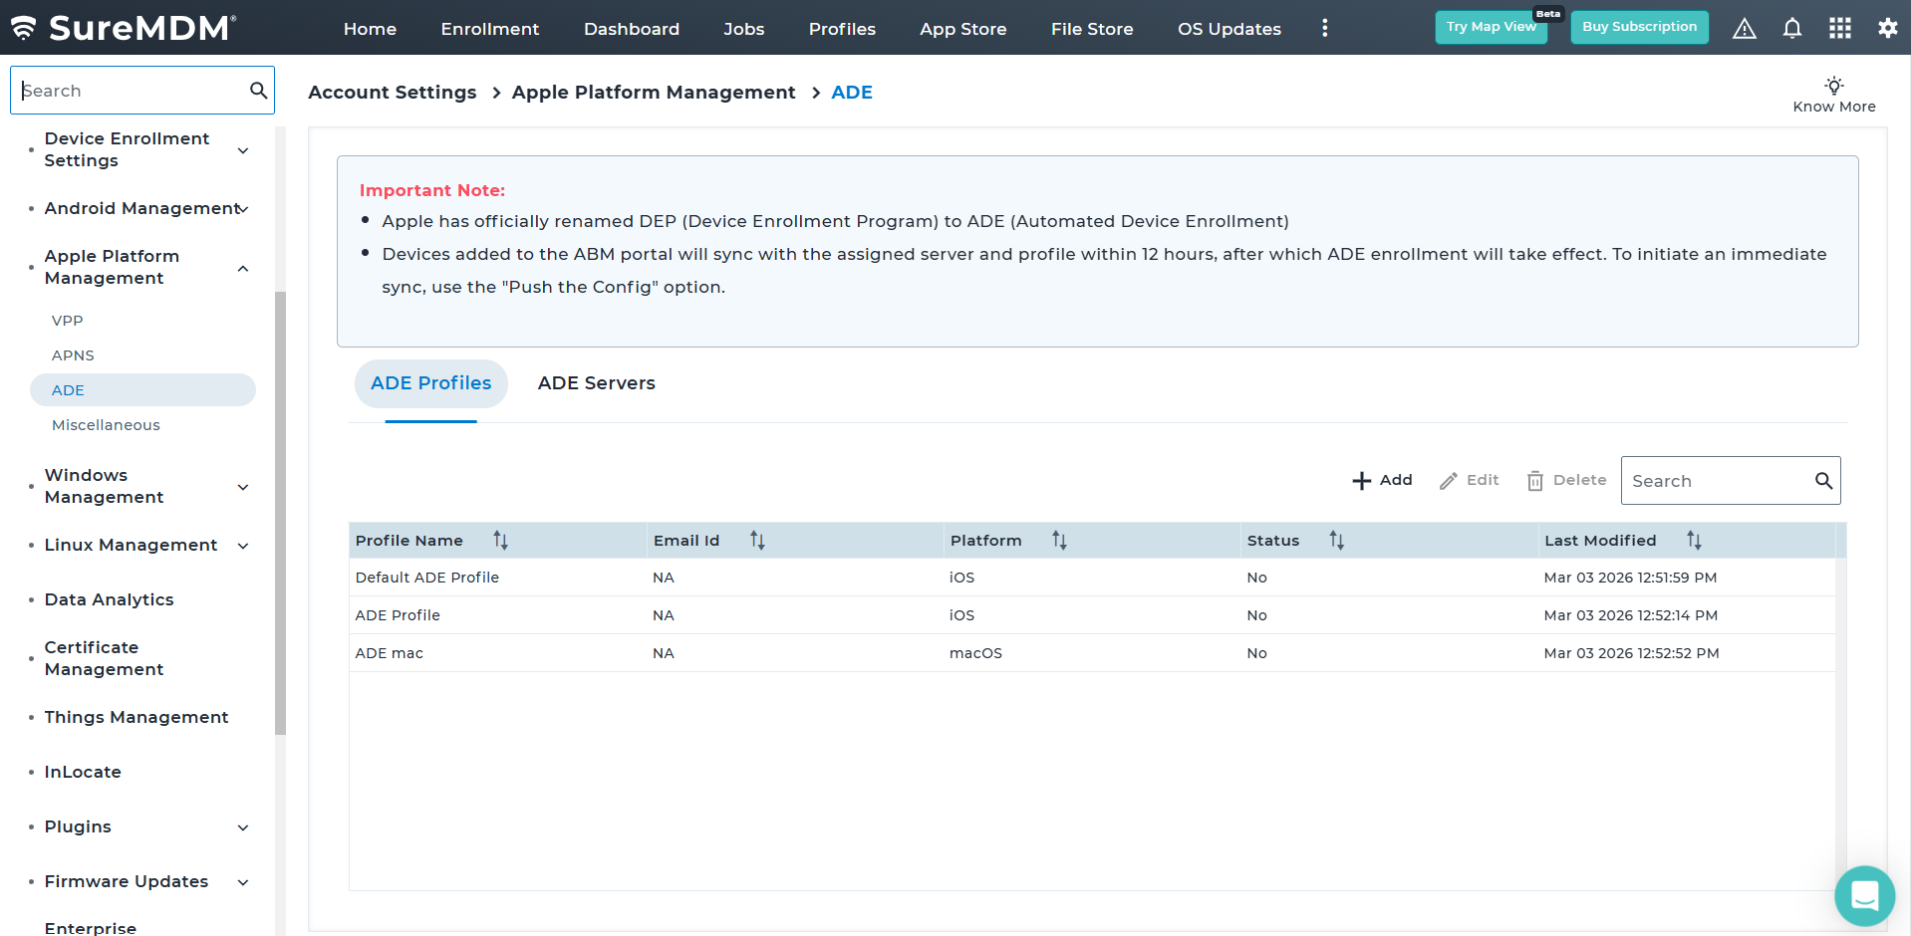Open the apps grid launcher icon

pos(1839,29)
